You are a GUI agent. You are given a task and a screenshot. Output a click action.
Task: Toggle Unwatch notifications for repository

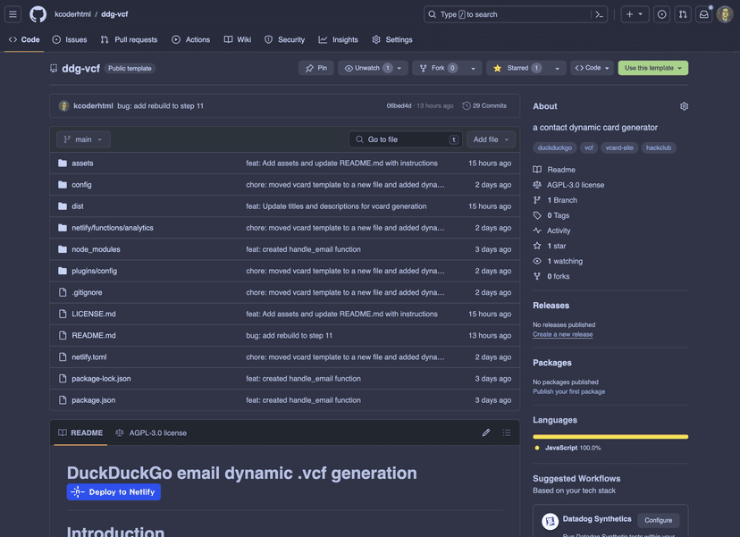tap(367, 68)
